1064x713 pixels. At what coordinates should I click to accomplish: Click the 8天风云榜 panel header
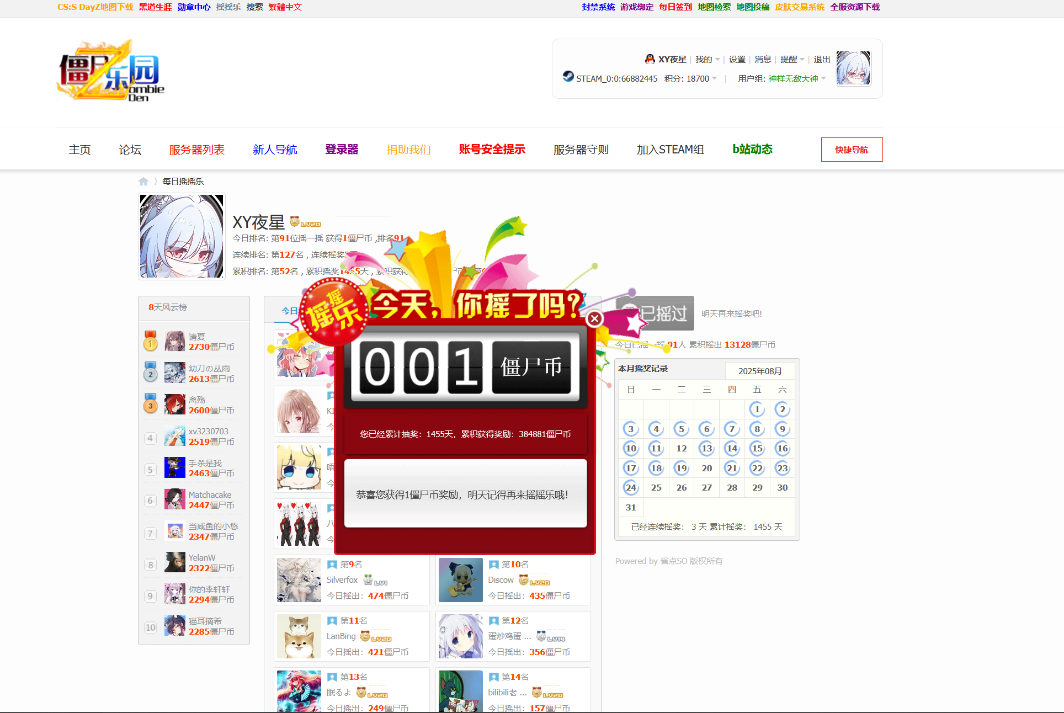click(x=194, y=307)
